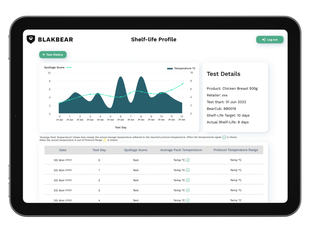Expand the Test Details panel

click(x=223, y=74)
